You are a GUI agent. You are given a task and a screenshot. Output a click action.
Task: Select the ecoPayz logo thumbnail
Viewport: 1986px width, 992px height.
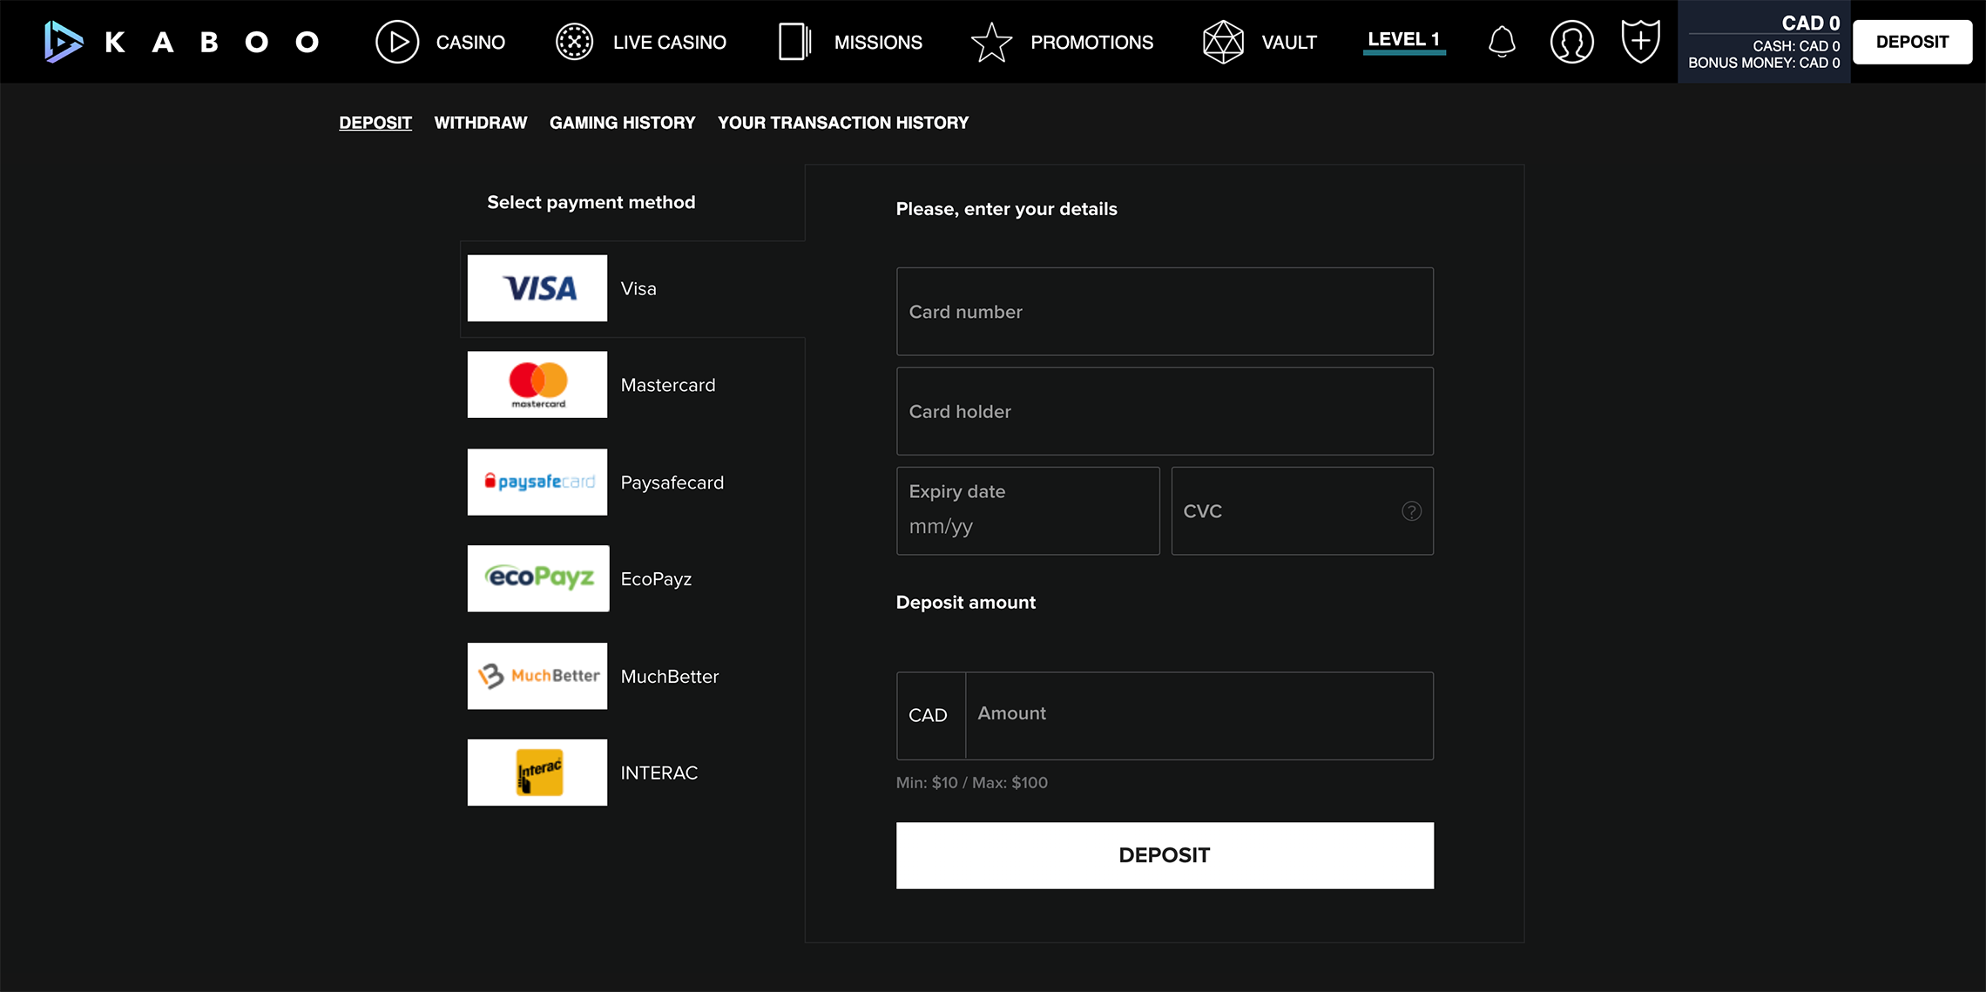click(537, 578)
